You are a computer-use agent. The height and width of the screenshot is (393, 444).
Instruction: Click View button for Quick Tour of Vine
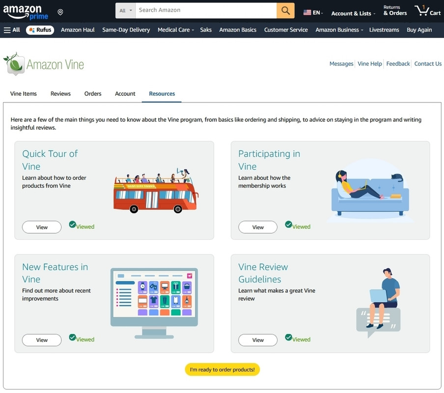tap(42, 227)
